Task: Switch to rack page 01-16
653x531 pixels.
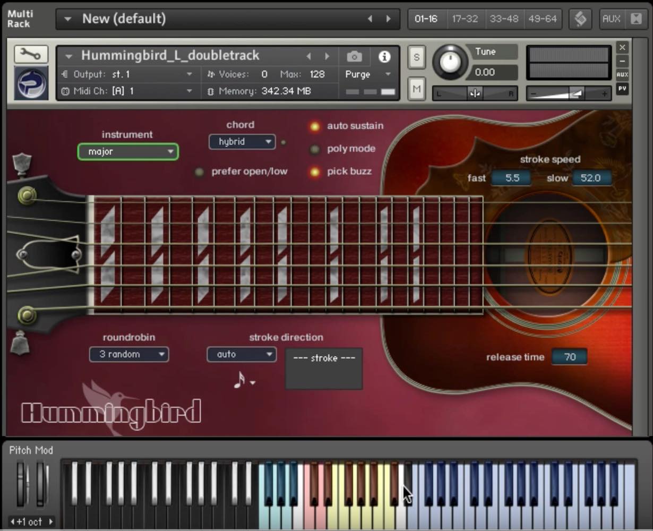Action: coord(426,19)
